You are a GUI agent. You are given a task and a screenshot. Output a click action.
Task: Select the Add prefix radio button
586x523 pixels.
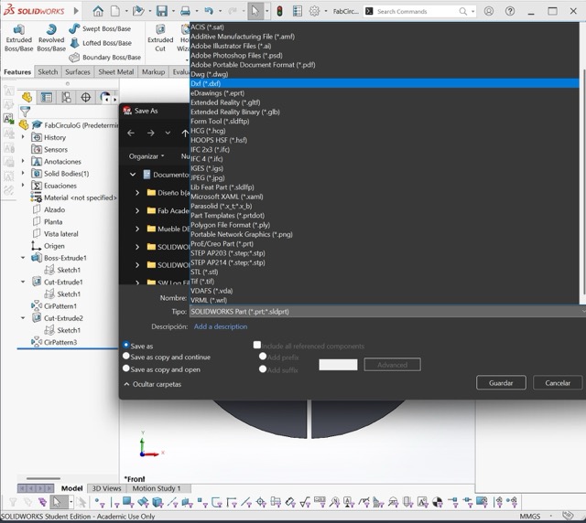[x=263, y=357]
